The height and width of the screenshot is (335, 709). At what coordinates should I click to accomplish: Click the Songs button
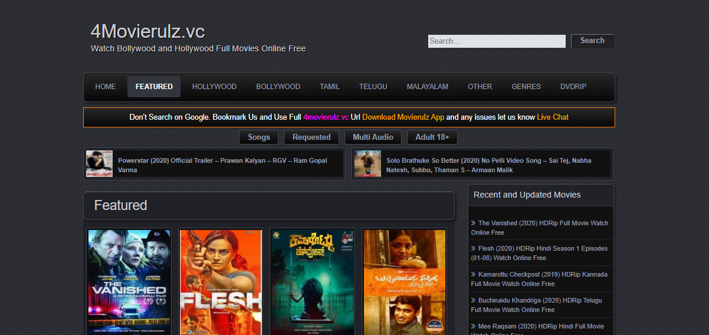[x=258, y=137]
